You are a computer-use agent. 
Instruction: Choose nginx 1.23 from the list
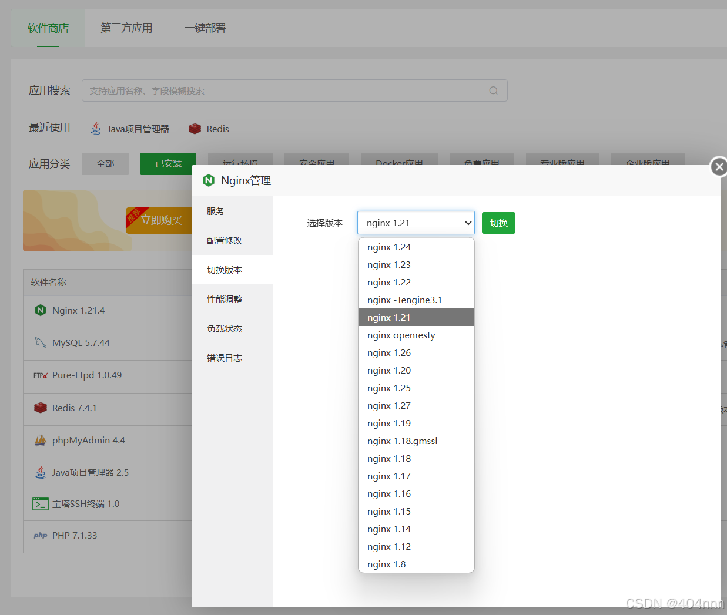click(x=416, y=264)
